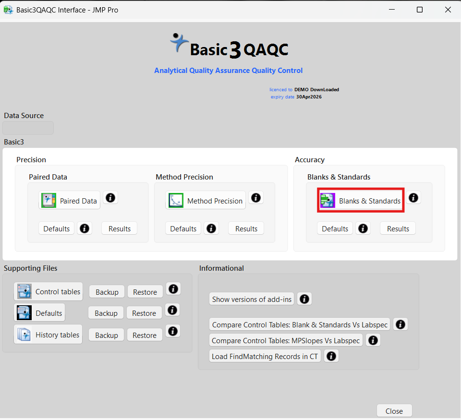Image resolution: width=461 pixels, height=420 pixels.
Task: Open the History tables file
Action: [x=48, y=335]
